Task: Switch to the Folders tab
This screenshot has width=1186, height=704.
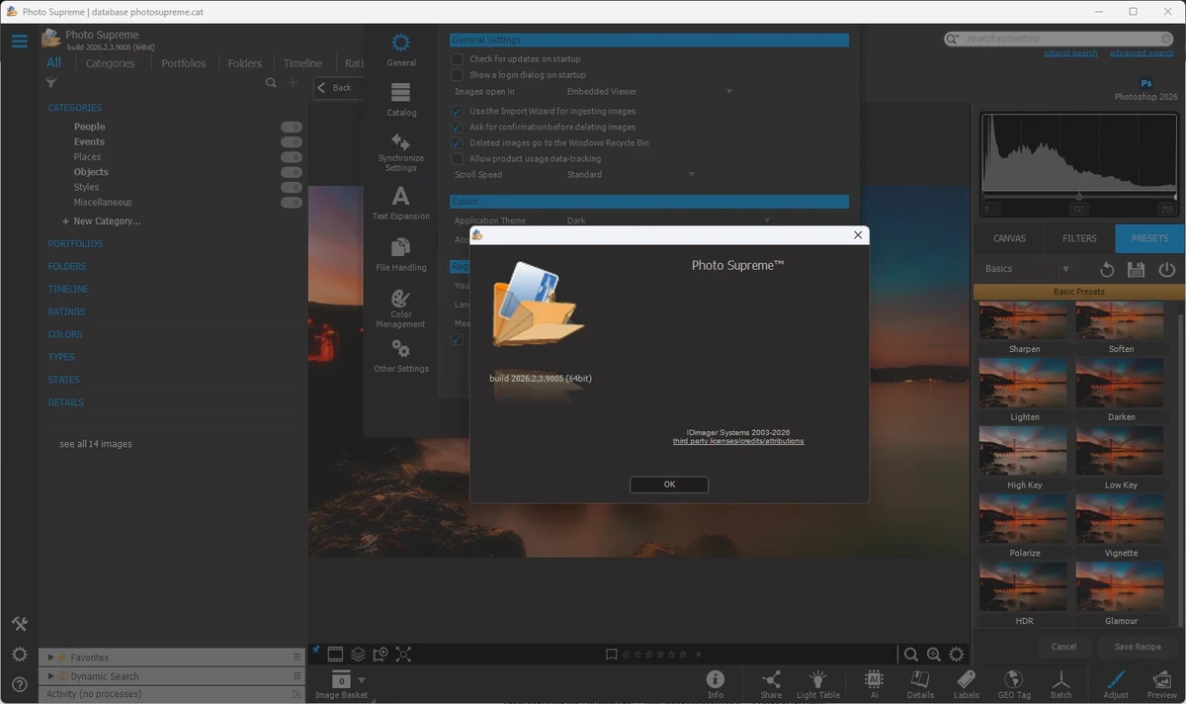Action: click(245, 63)
